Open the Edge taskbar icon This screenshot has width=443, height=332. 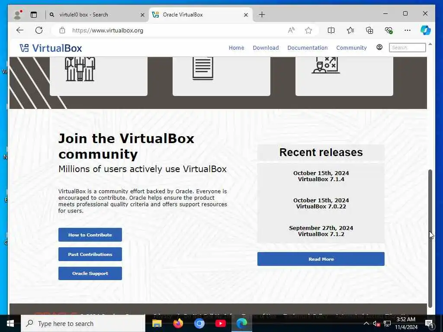tap(242, 323)
